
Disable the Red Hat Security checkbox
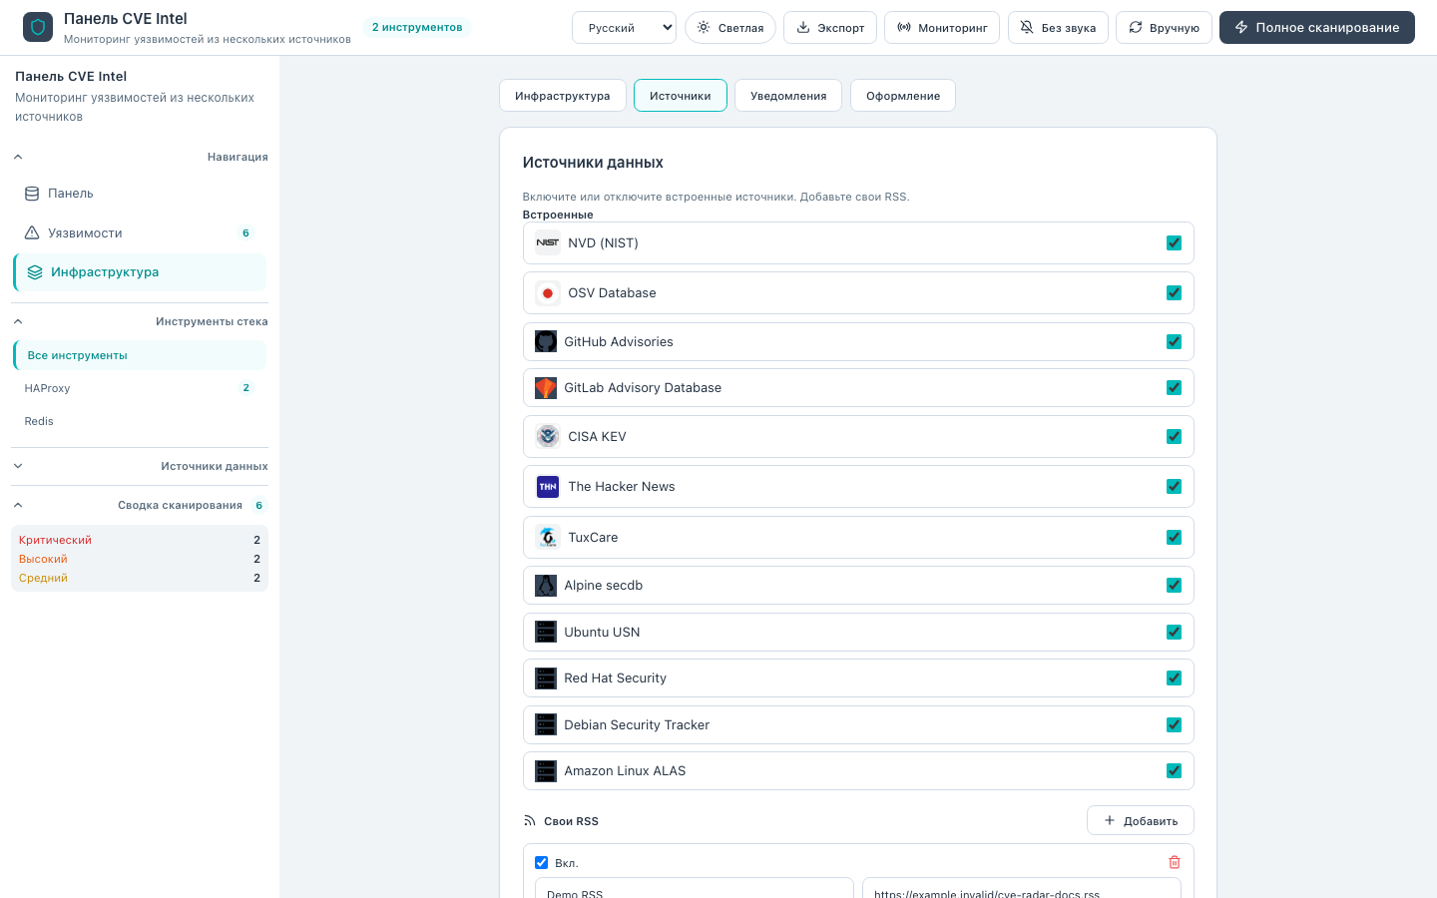click(x=1174, y=678)
